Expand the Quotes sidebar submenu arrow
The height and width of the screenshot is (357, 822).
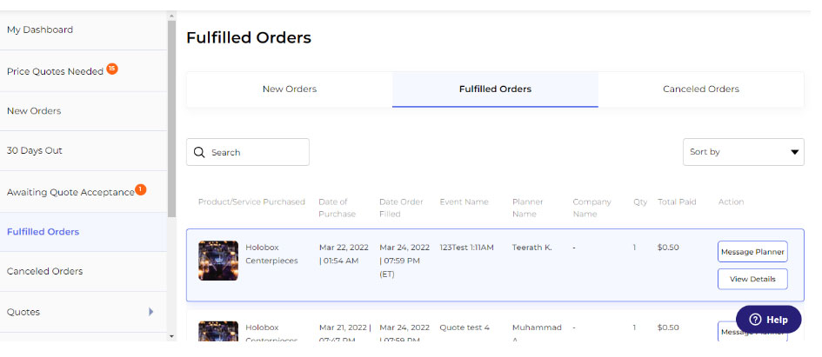pyautogui.click(x=150, y=311)
